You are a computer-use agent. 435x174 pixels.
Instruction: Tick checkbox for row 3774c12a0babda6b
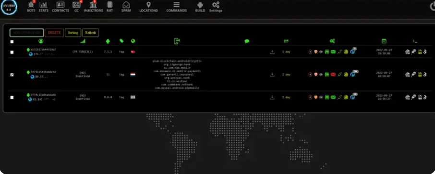pos(12,98)
